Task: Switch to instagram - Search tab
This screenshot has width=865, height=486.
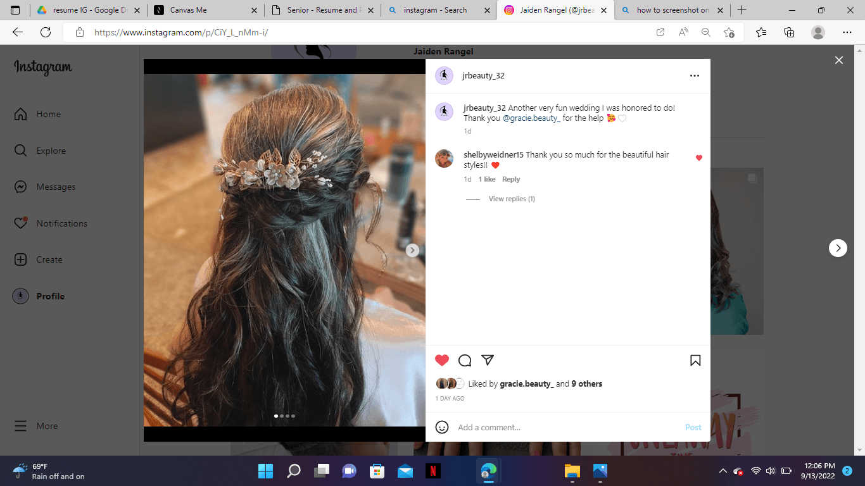Action: point(439,10)
